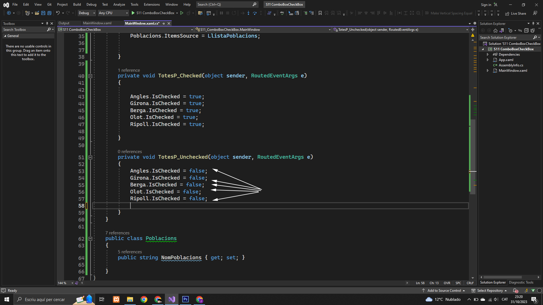Toggle pin on MainWindow.xaml.cs tab
543x305 pixels.
[164, 23]
